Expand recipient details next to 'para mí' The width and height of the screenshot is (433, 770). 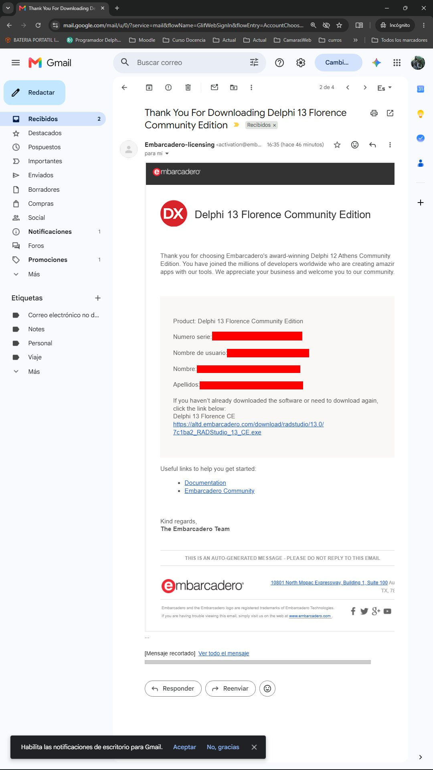(167, 154)
